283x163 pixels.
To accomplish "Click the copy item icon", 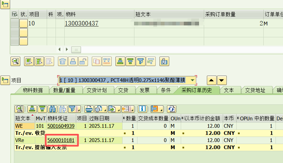I will click(x=96, y=61).
